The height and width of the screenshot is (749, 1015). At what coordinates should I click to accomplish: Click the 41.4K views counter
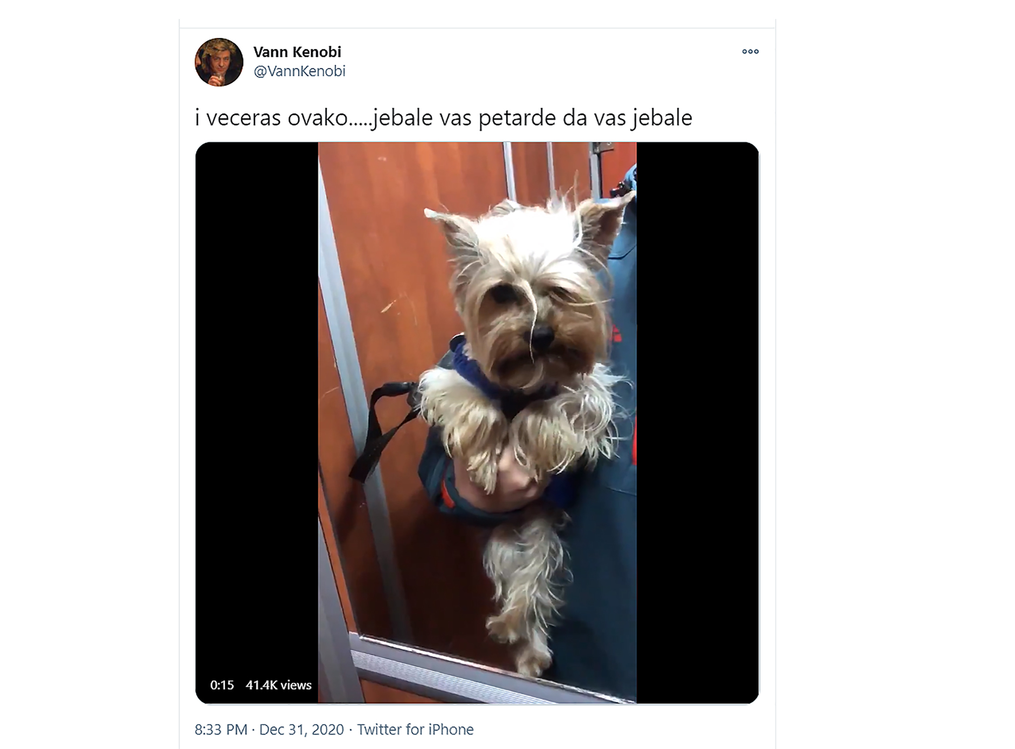(279, 685)
